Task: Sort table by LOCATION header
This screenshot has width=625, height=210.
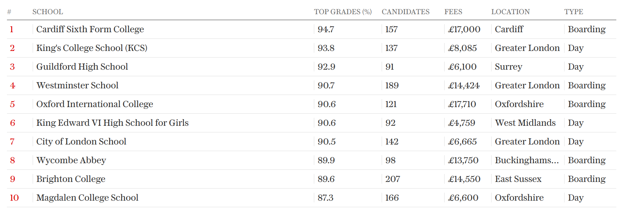Action: [510, 12]
